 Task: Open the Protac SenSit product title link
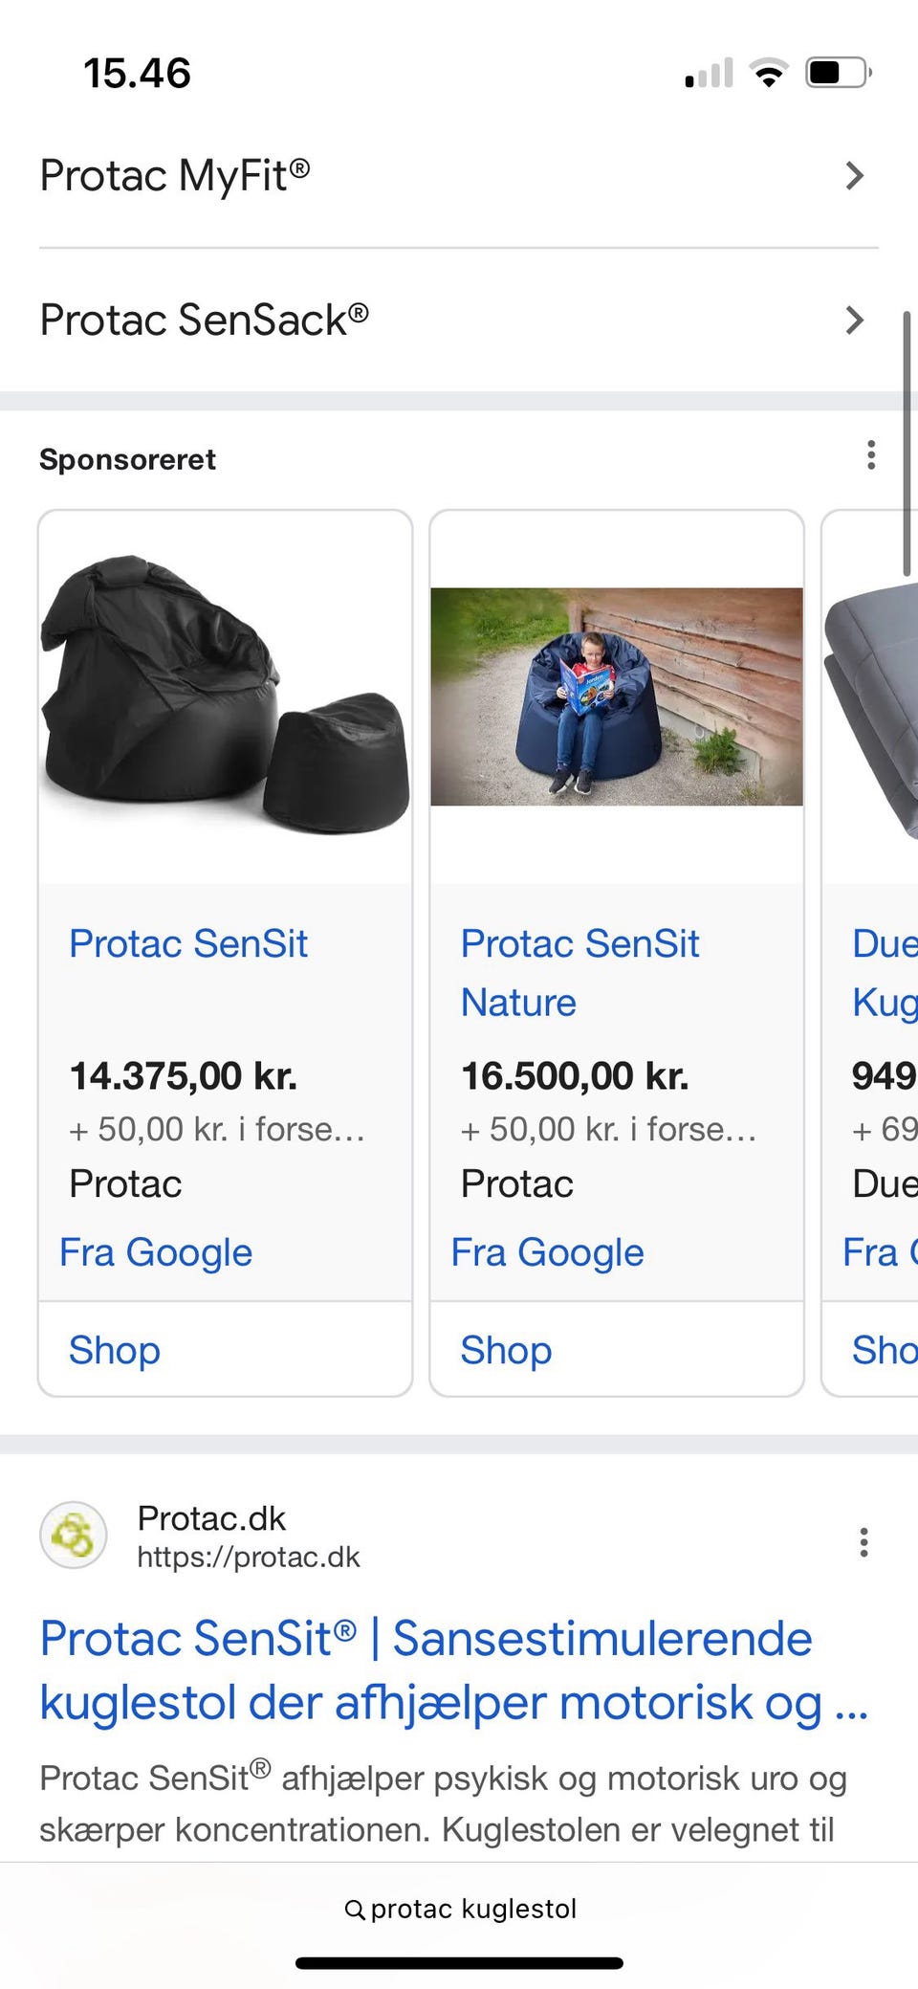(x=188, y=944)
